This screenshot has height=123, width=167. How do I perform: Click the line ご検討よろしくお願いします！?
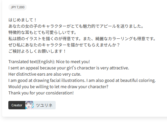(x=37, y=51)
